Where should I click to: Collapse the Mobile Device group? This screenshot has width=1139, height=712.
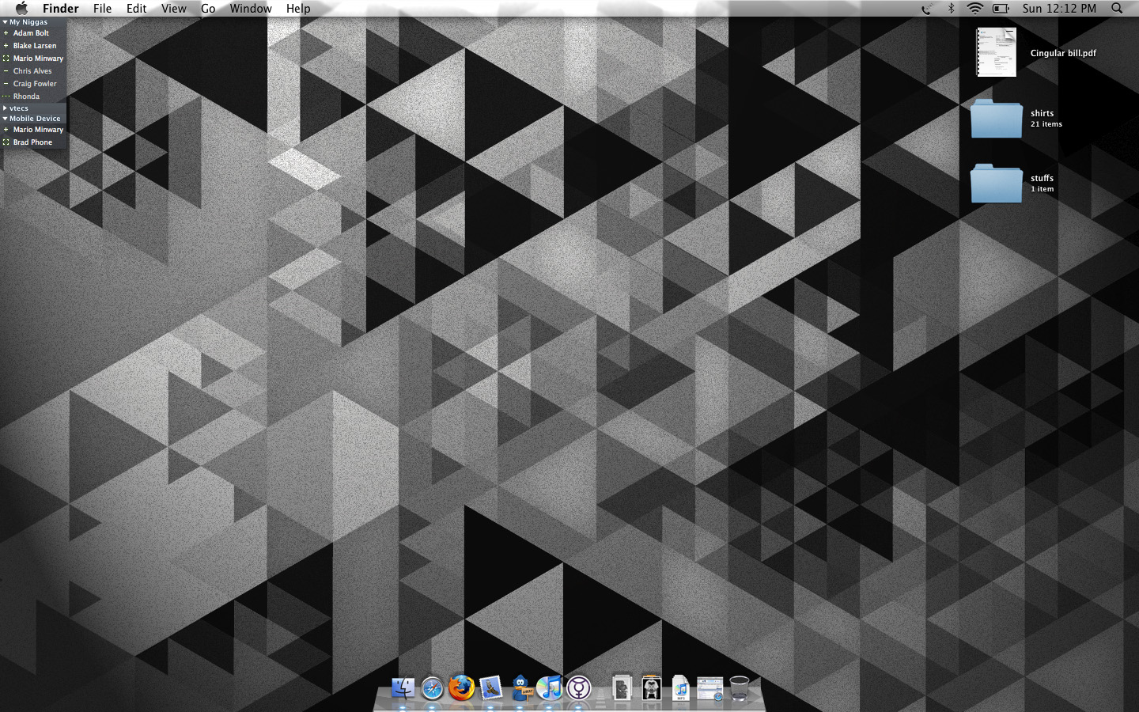(x=5, y=119)
